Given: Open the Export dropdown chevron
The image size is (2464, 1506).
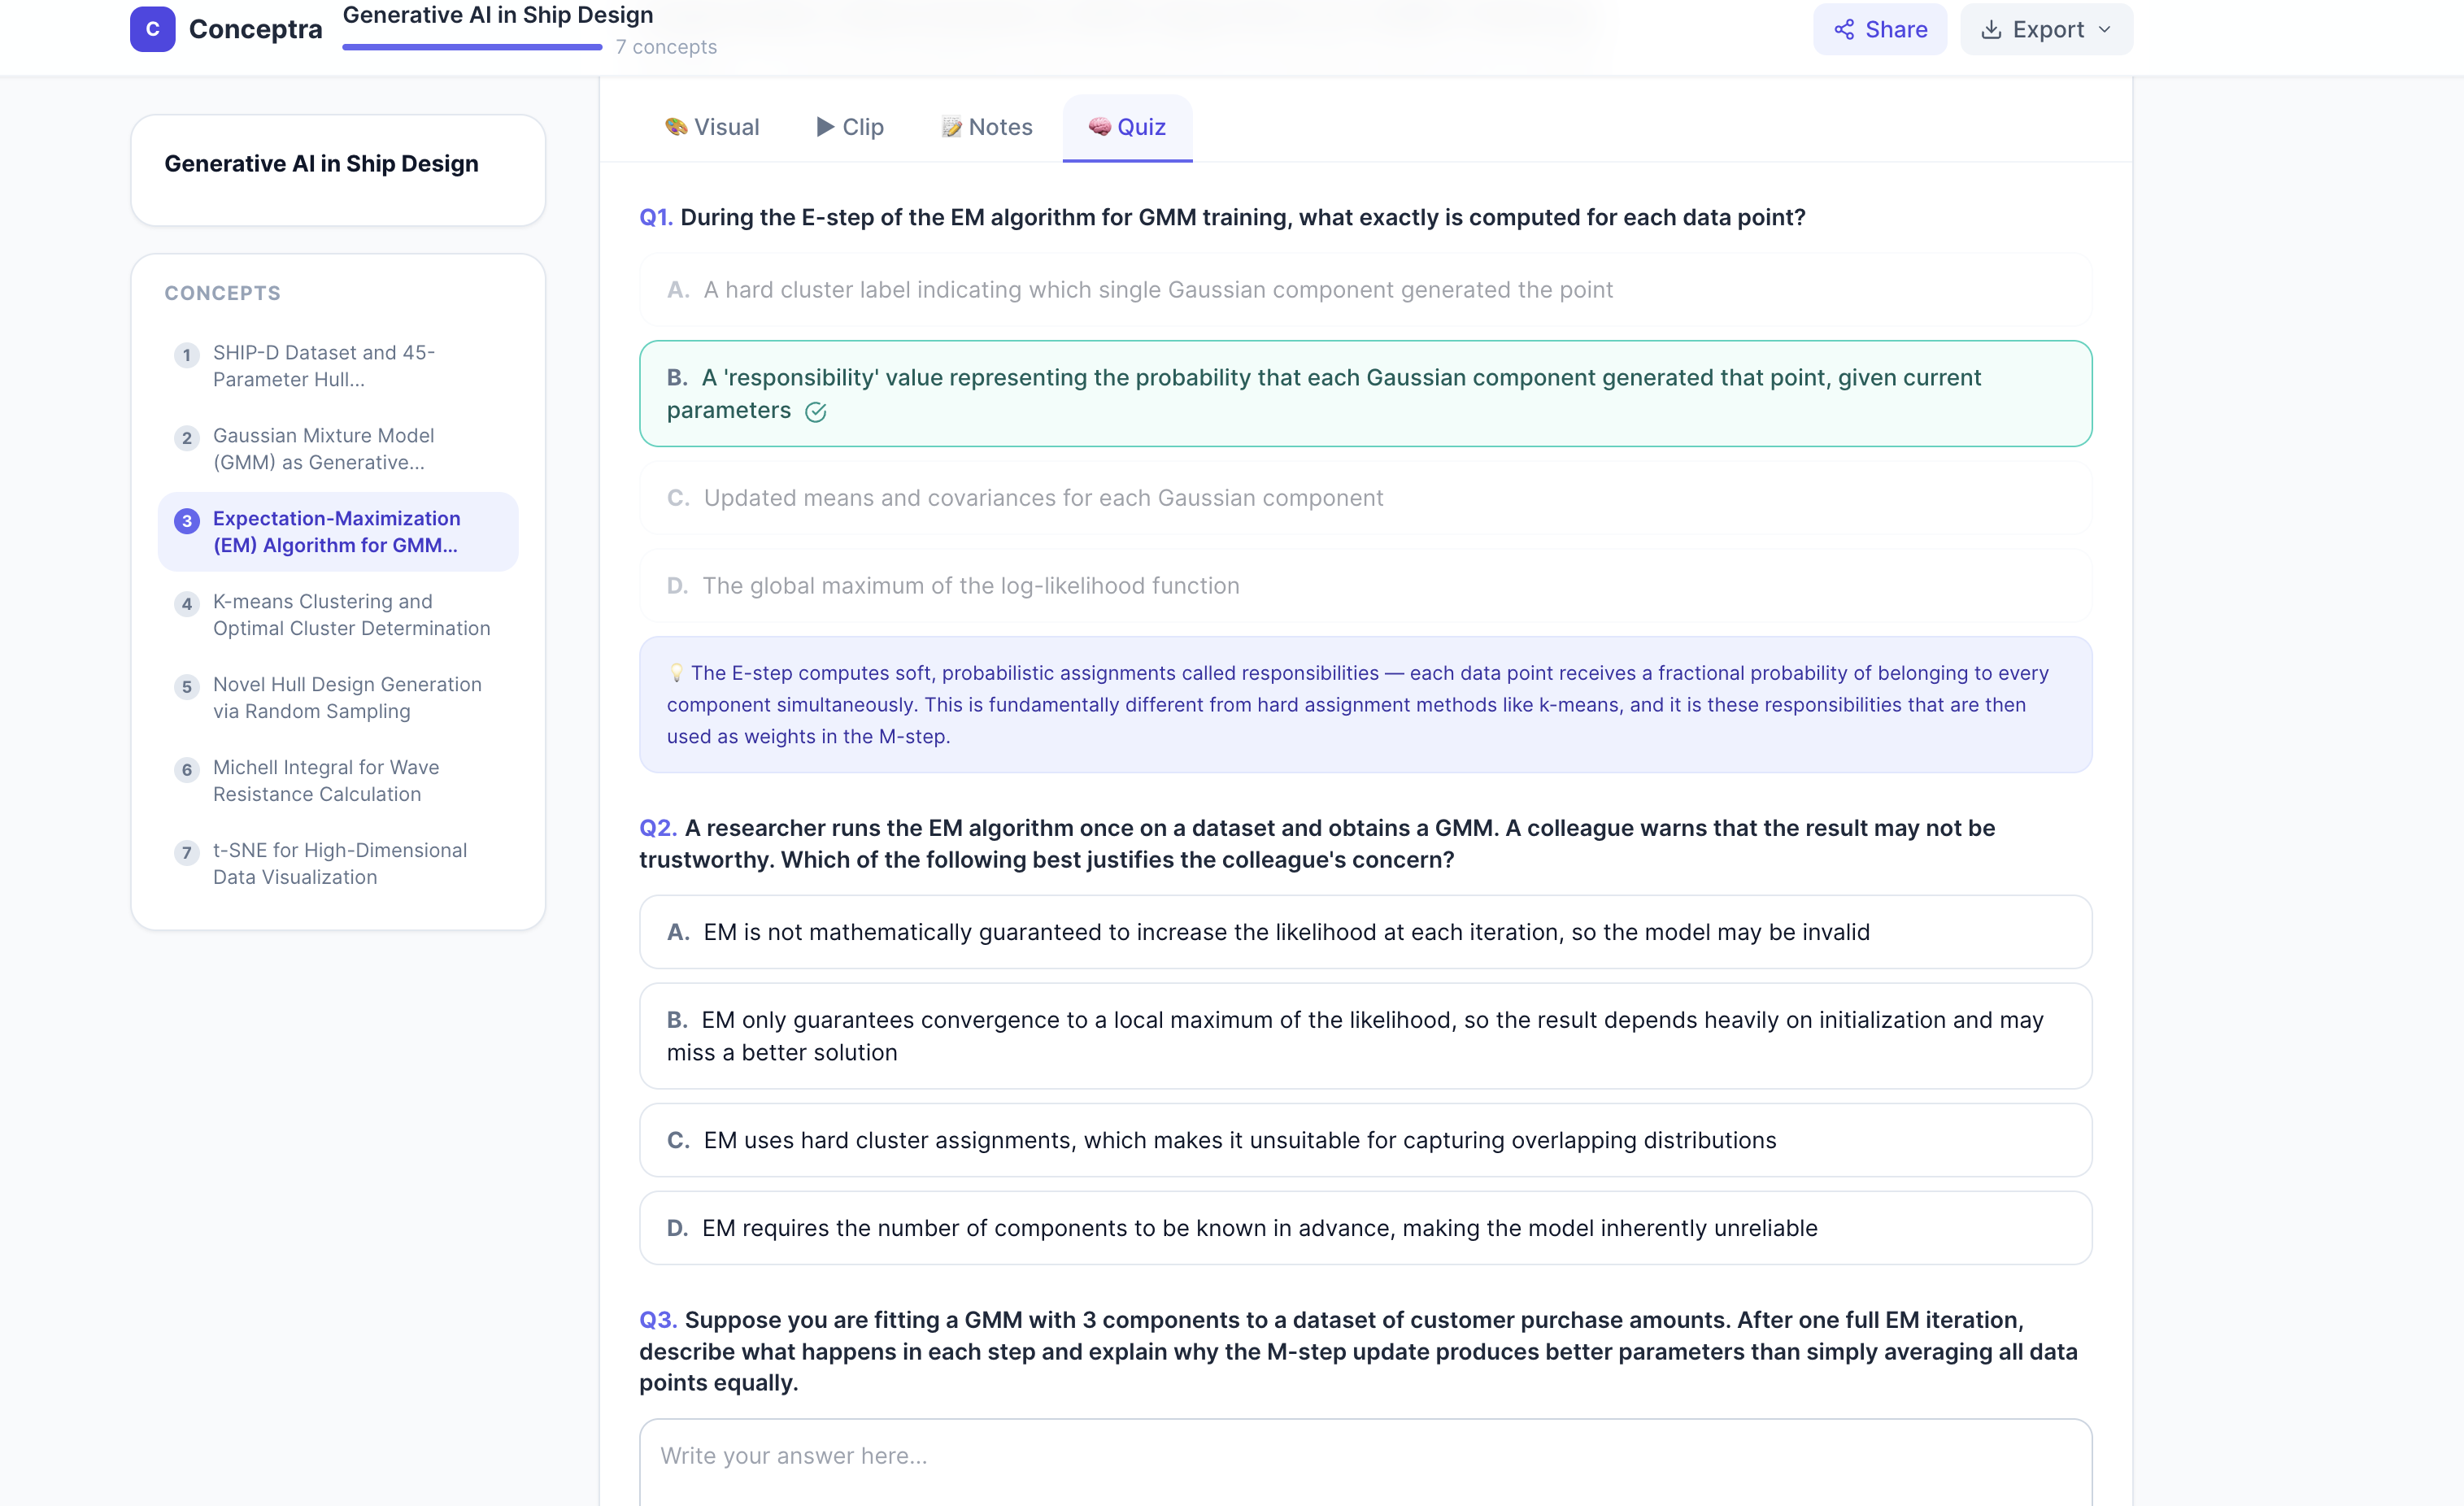Looking at the screenshot, I should pyautogui.click(x=2104, y=29).
